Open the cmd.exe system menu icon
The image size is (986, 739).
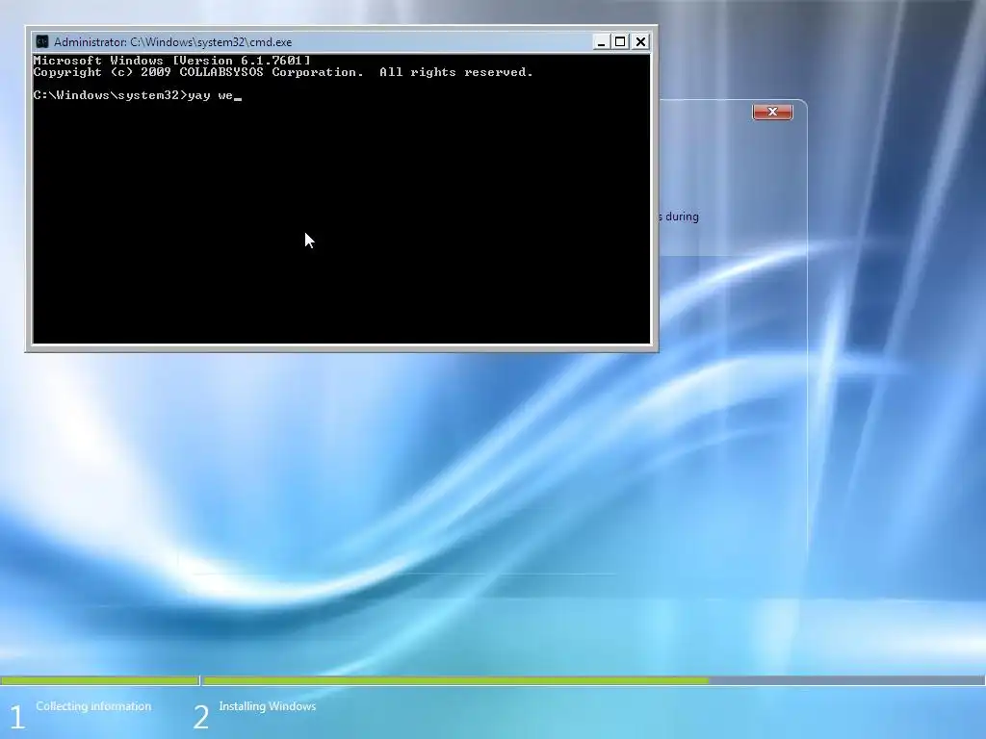pos(42,42)
